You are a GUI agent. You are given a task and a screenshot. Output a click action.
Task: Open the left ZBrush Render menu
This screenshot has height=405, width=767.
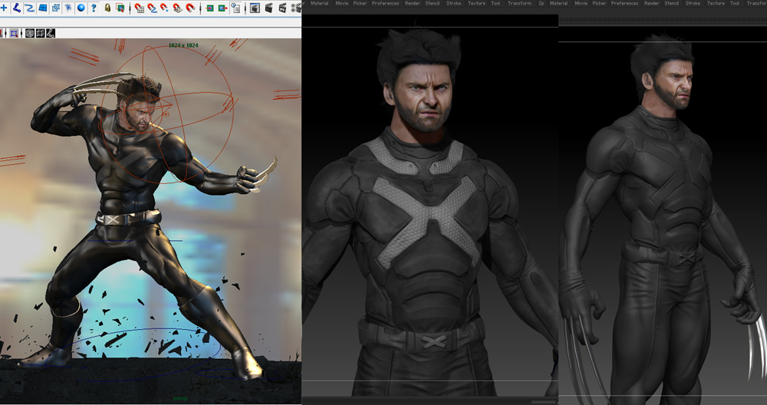coord(413,3)
